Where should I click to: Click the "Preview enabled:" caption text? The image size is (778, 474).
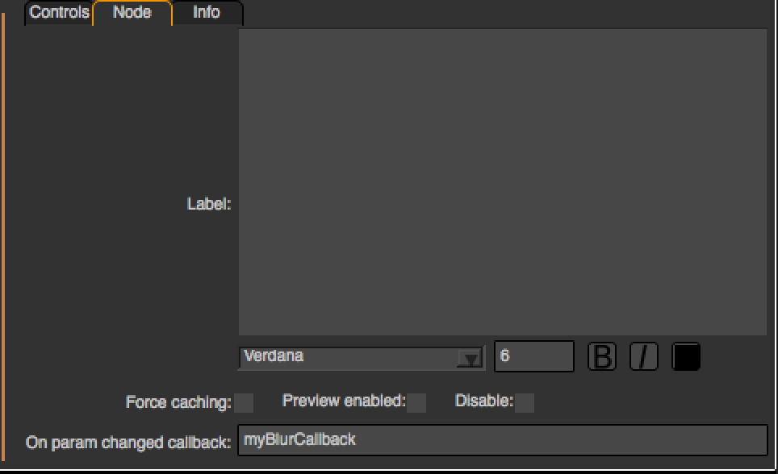pyautogui.click(x=344, y=401)
